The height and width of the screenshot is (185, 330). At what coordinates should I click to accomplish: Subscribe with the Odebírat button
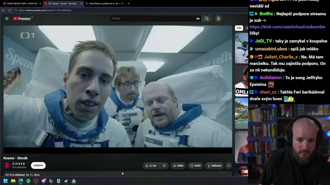click(38, 165)
